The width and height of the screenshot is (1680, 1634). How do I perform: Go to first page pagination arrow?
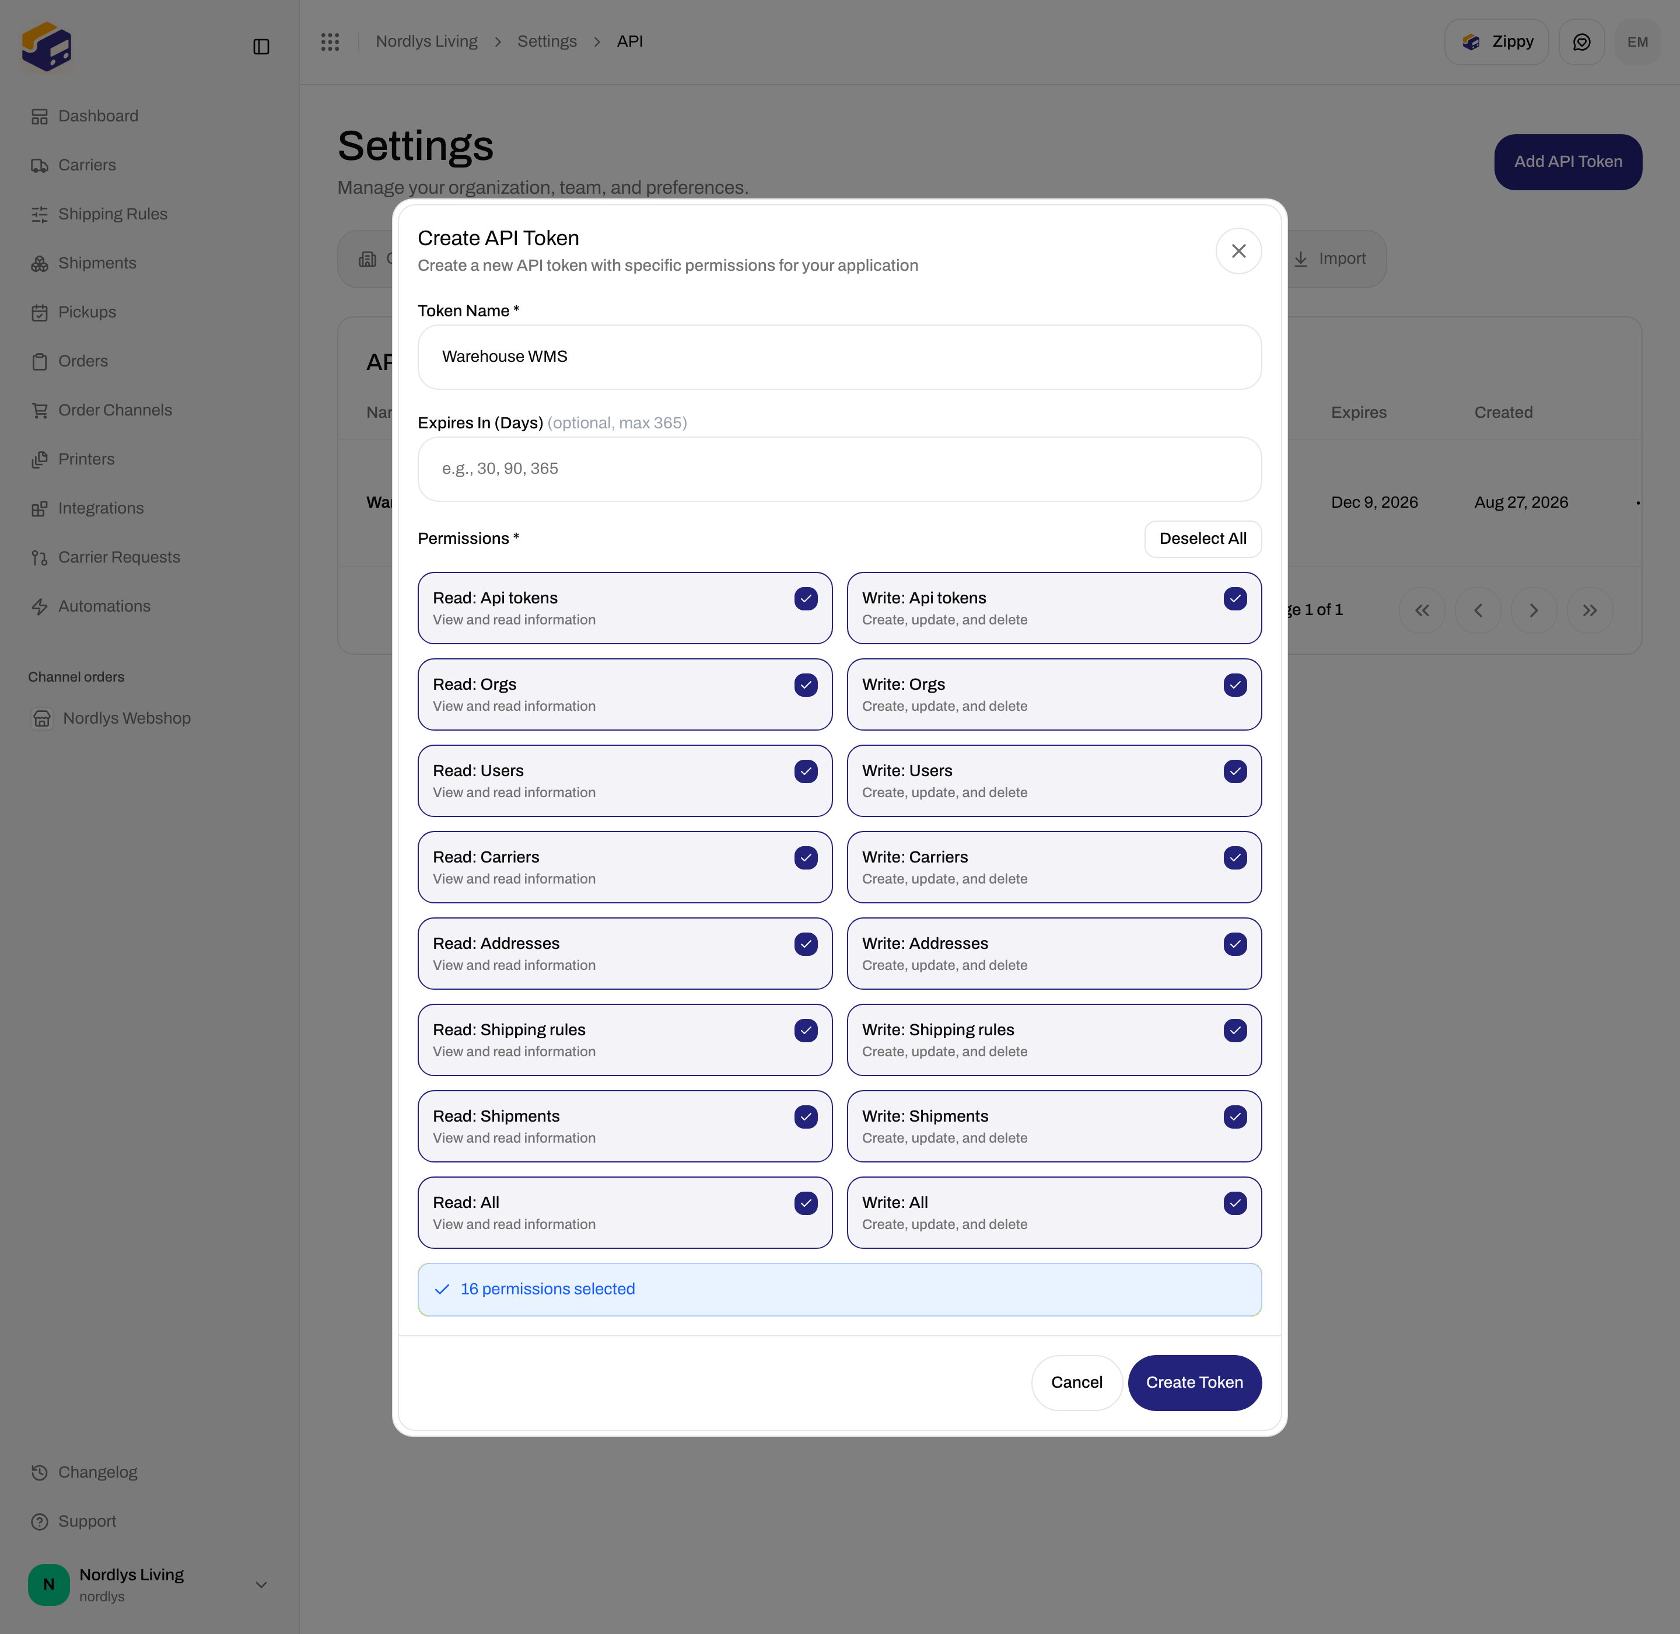point(1421,610)
